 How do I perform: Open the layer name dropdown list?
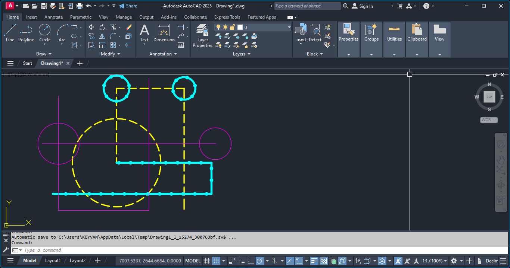point(289,27)
